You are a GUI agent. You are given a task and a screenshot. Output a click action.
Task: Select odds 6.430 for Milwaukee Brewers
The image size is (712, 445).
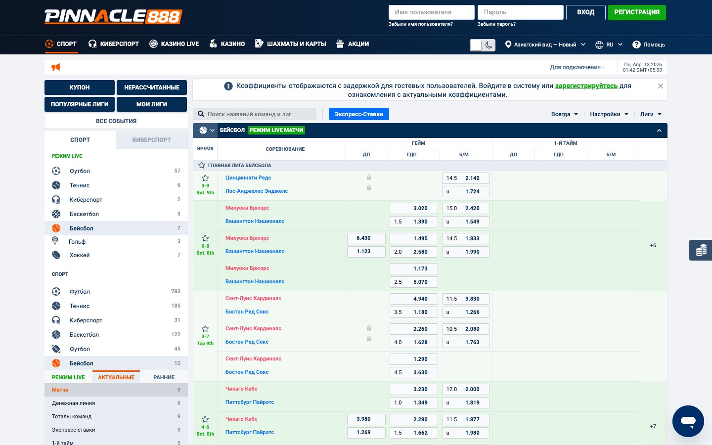click(x=366, y=238)
